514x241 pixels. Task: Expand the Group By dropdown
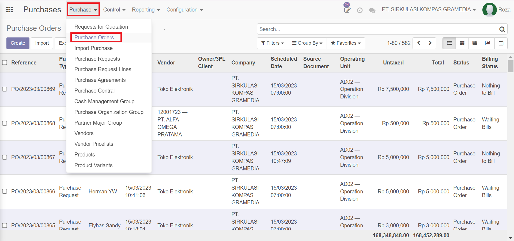[x=307, y=43]
